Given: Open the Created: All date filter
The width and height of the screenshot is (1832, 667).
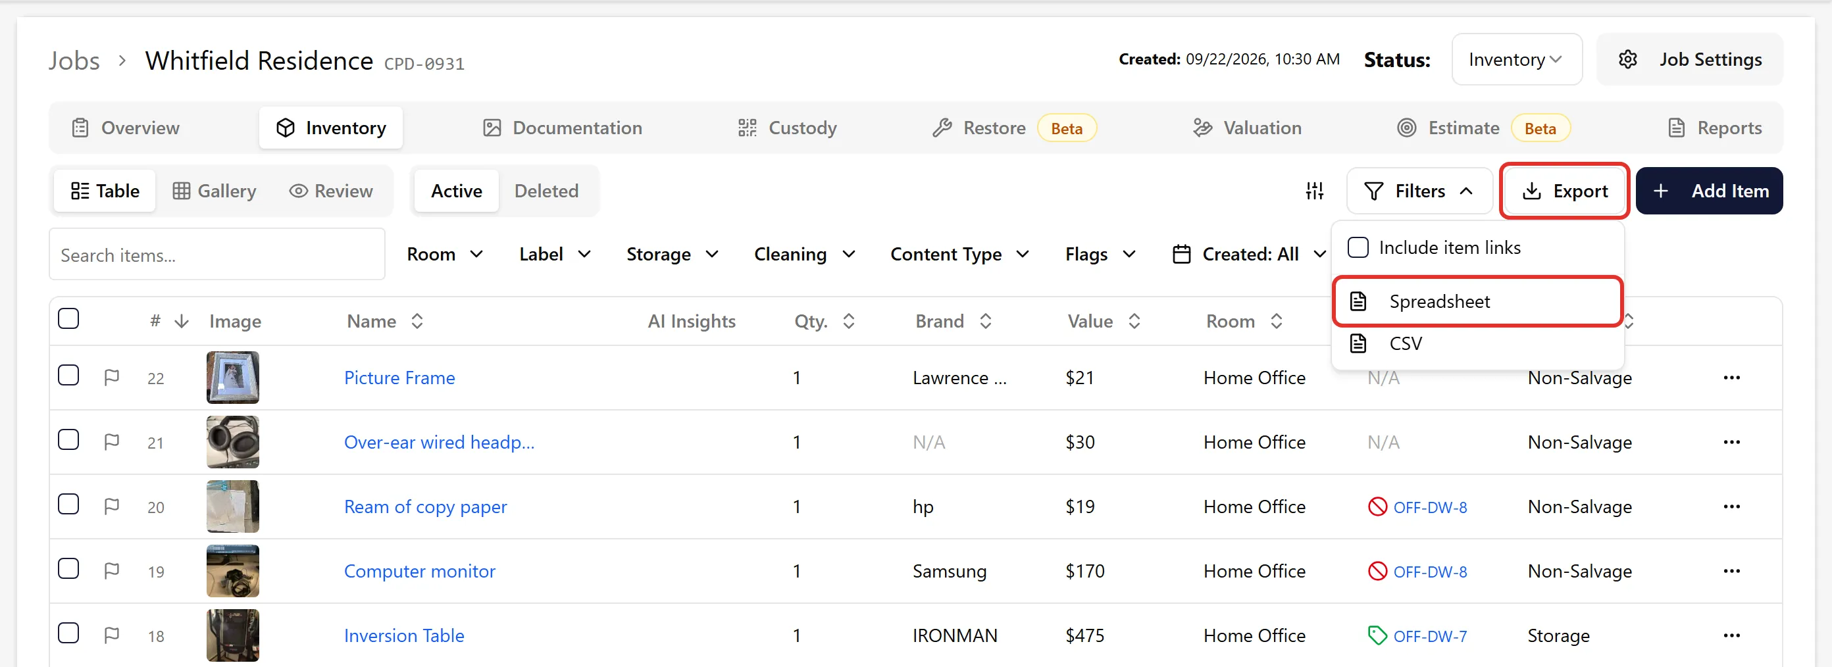Looking at the screenshot, I should [x=1249, y=254].
